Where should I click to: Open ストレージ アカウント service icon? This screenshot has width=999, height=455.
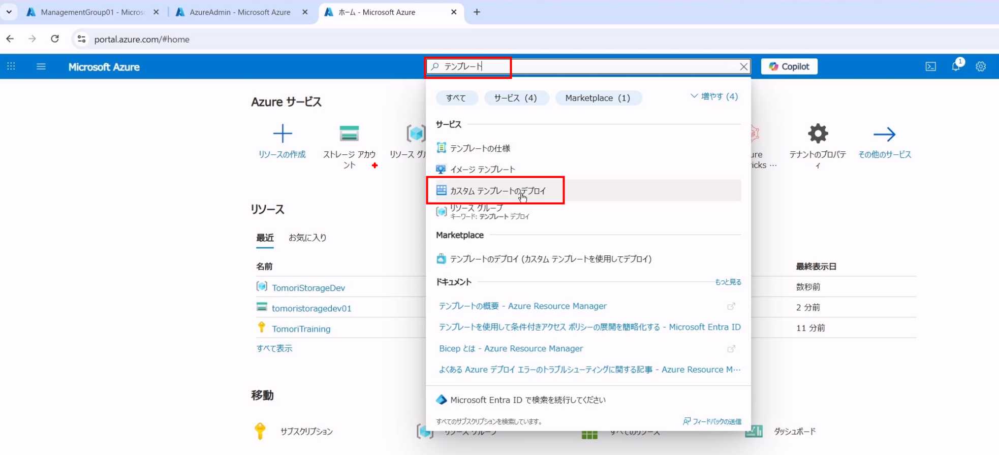point(349,134)
